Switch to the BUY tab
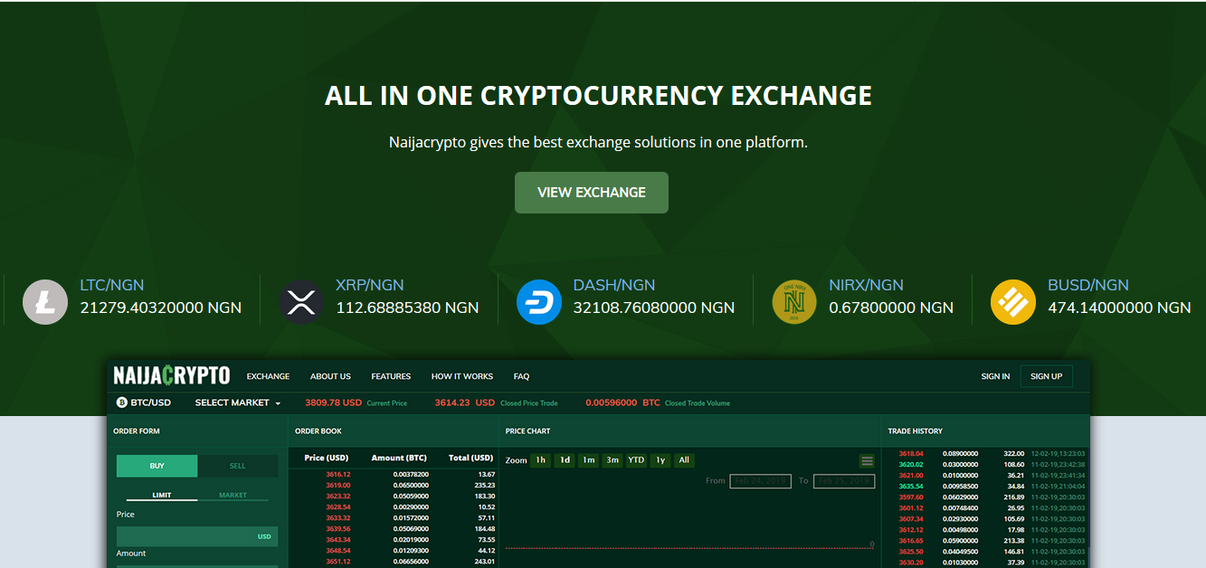1206x568 pixels. click(157, 466)
